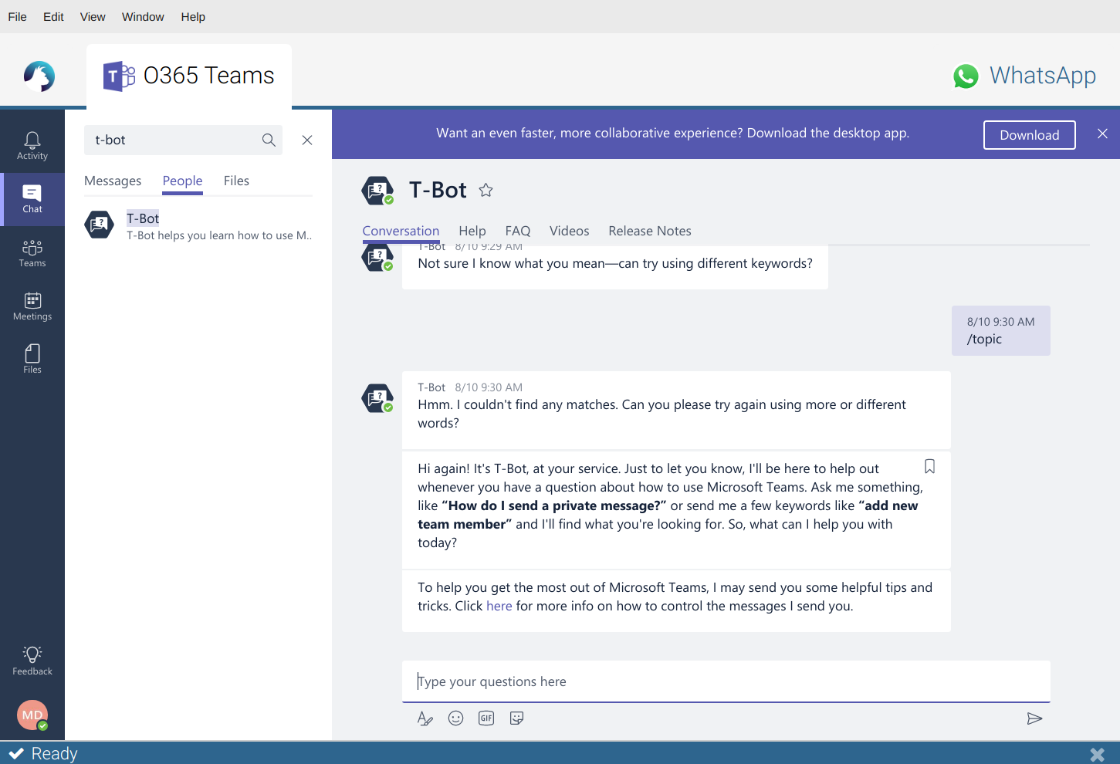Image resolution: width=1120 pixels, height=764 pixels.
Task: Open T-Bot's Help tab
Action: click(472, 231)
